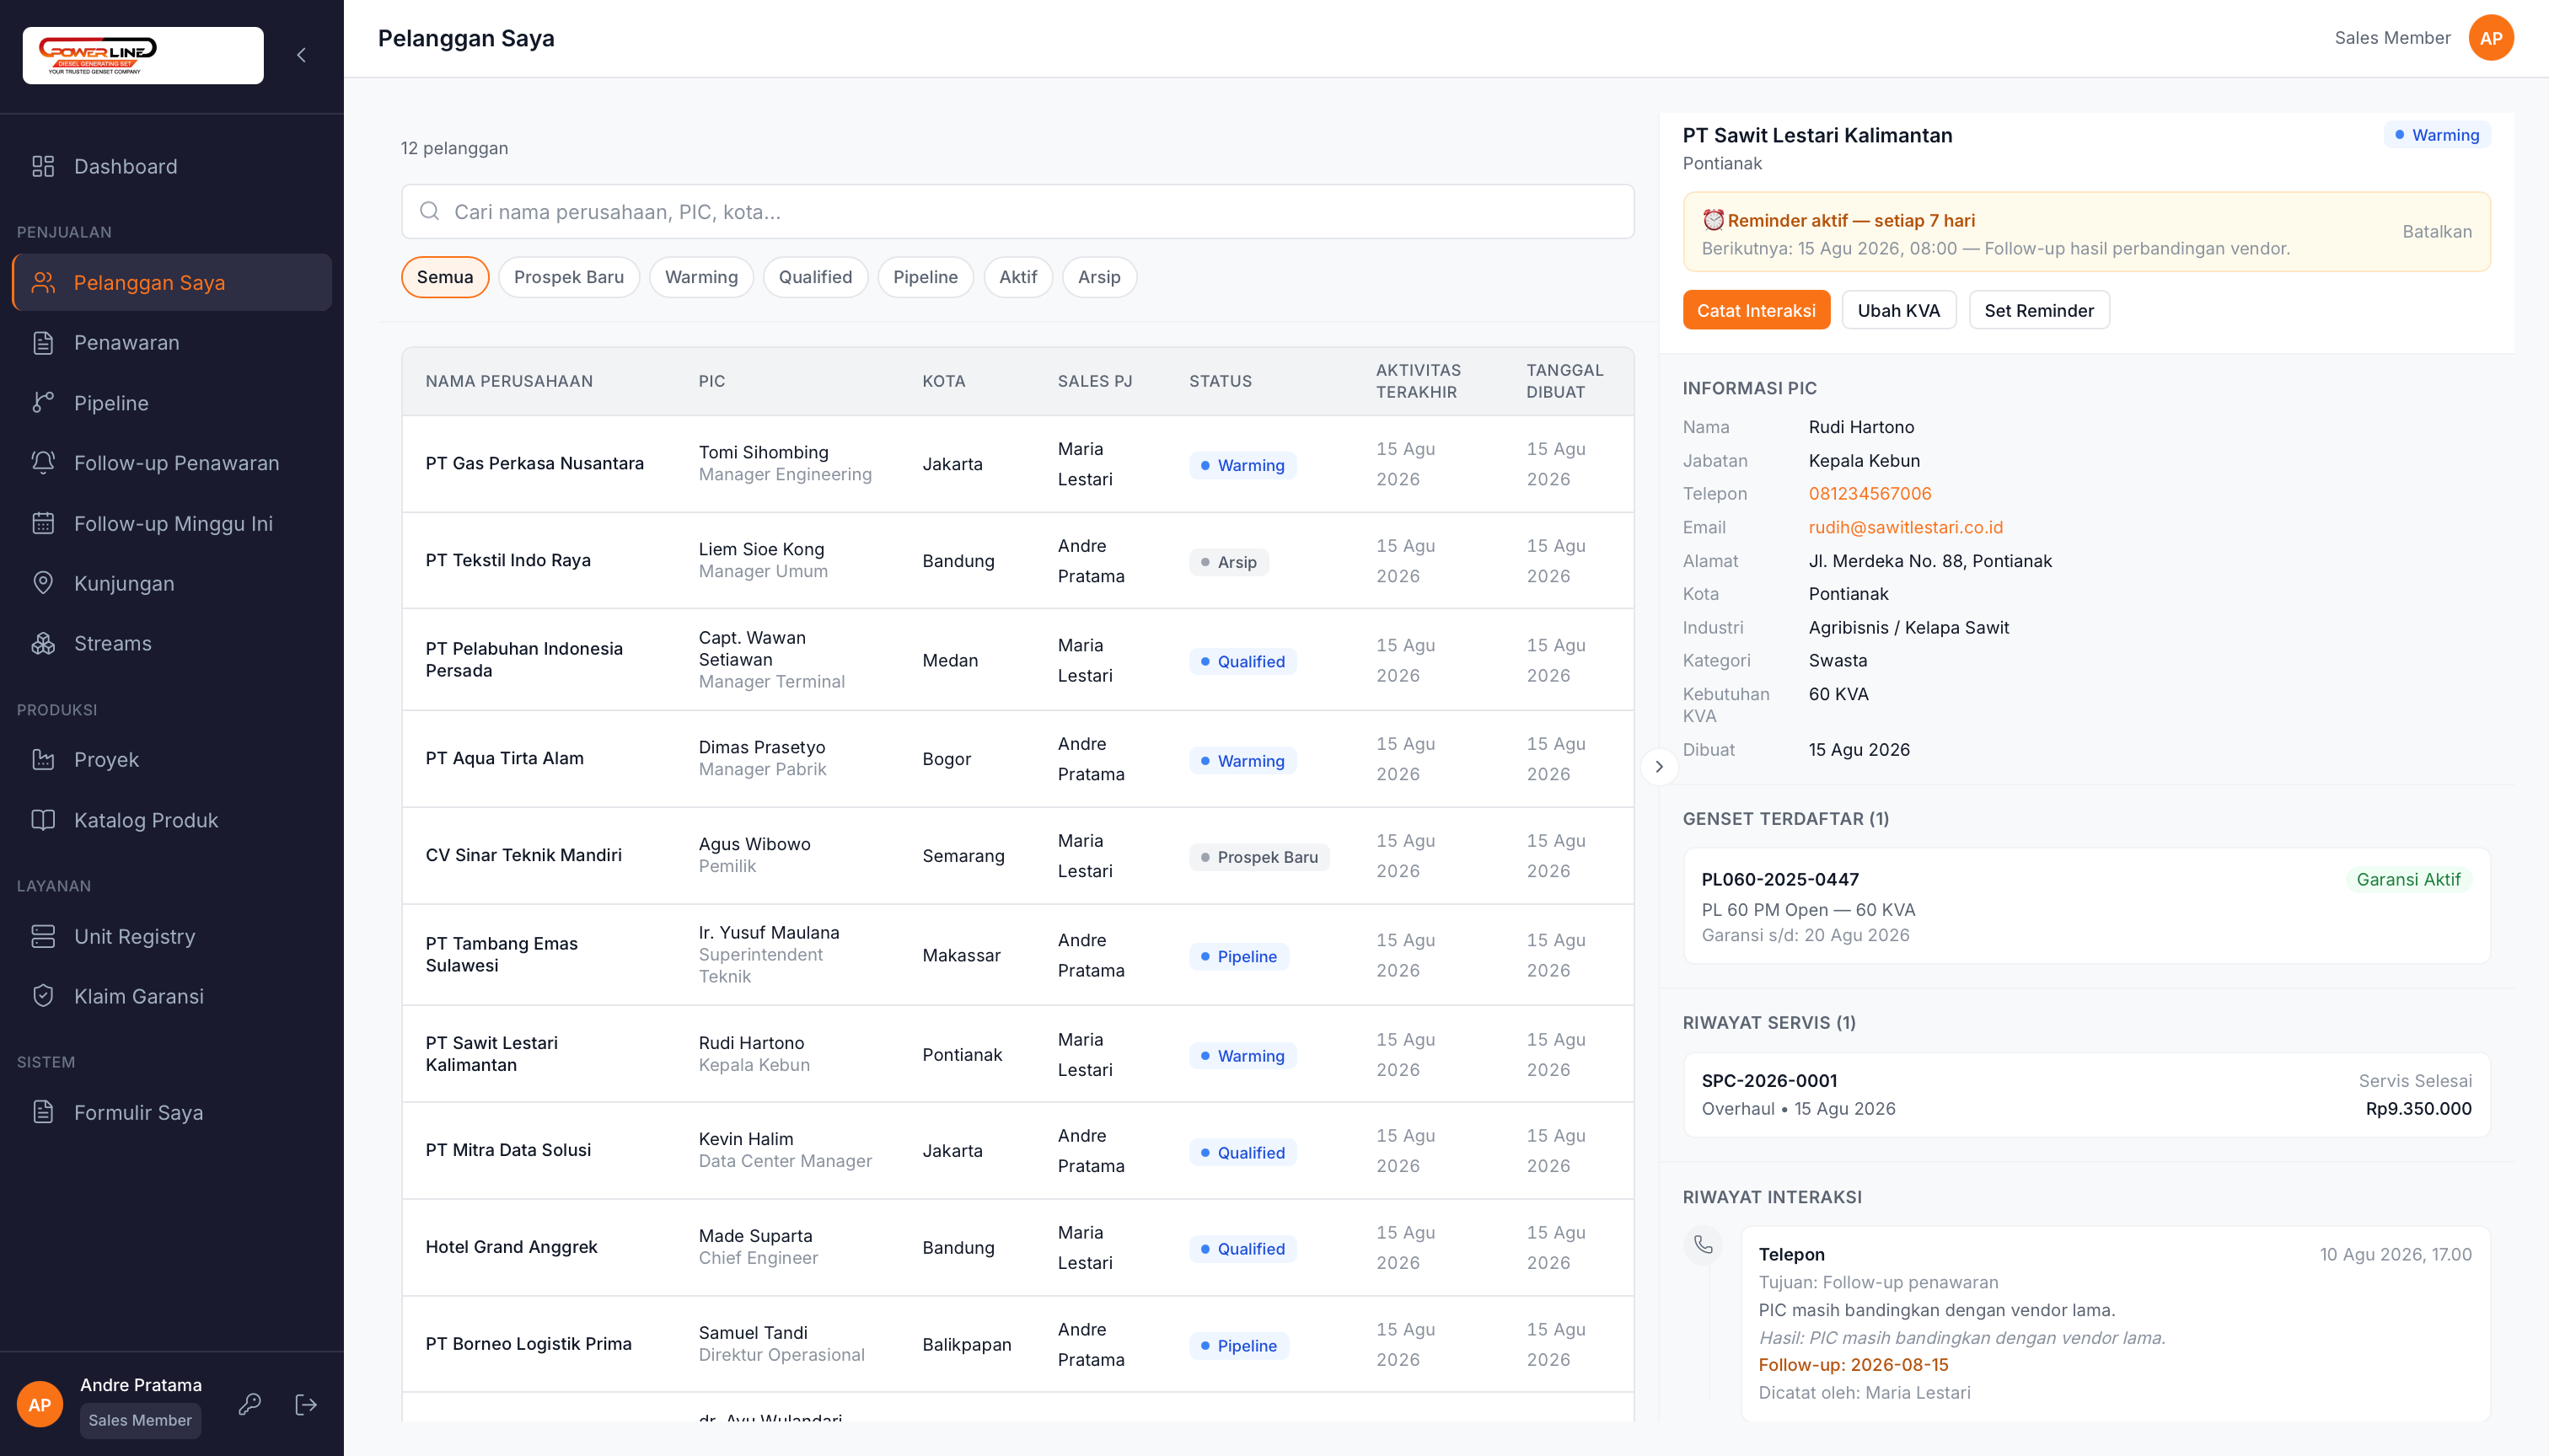Select row PT Tekstil Indo Raya

coord(1017,560)
